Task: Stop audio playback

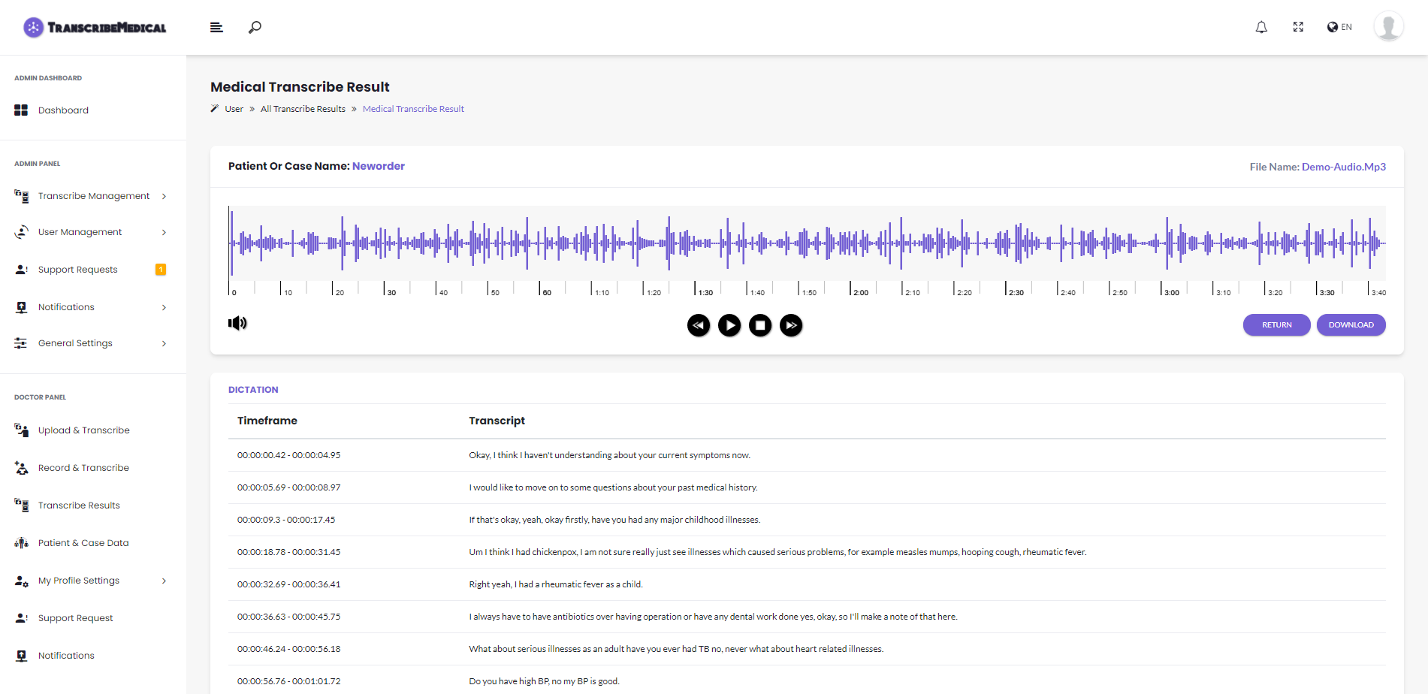Action: pos(760,325)
